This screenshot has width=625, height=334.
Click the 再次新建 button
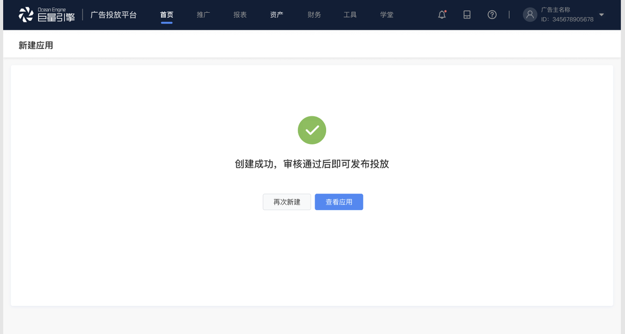[287, 201]
